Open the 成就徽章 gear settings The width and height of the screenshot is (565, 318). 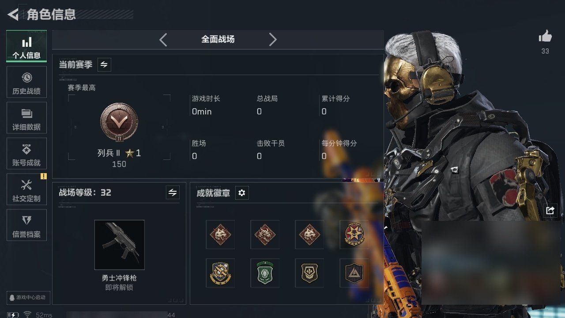(241, 193)
